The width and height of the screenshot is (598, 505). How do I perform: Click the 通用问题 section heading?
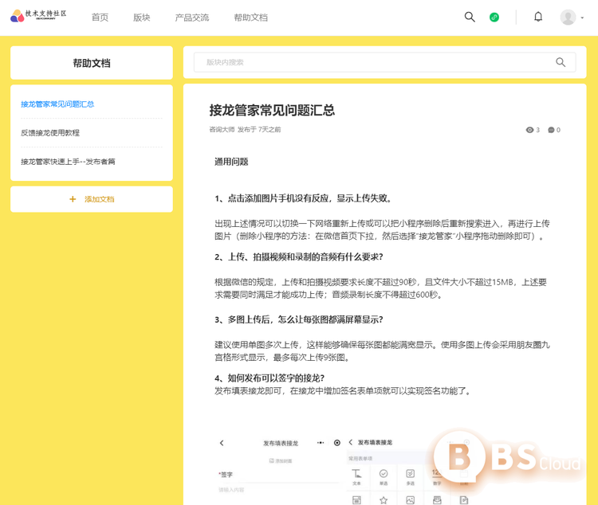(231, 162)
